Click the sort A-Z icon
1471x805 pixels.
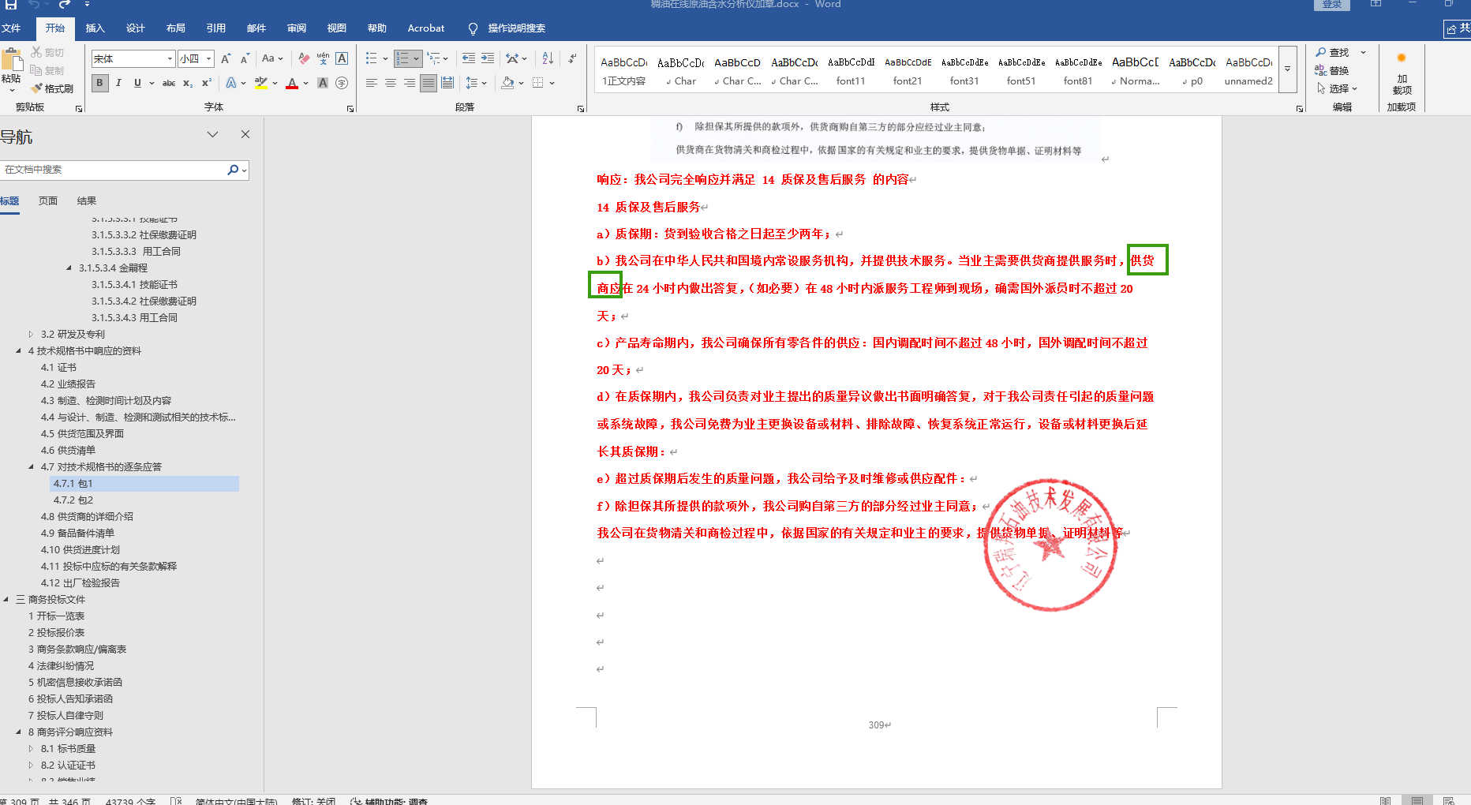click(548, 58)
